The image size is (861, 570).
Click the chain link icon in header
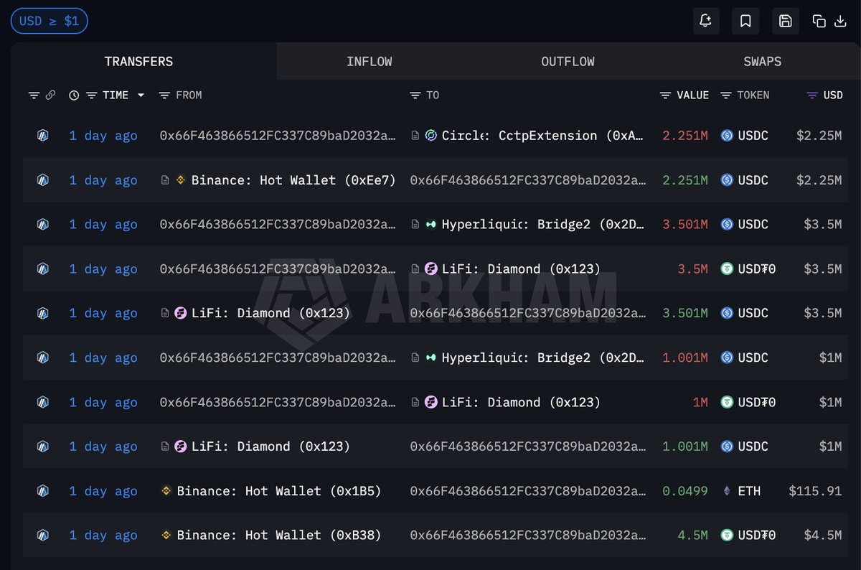[50, 95]
